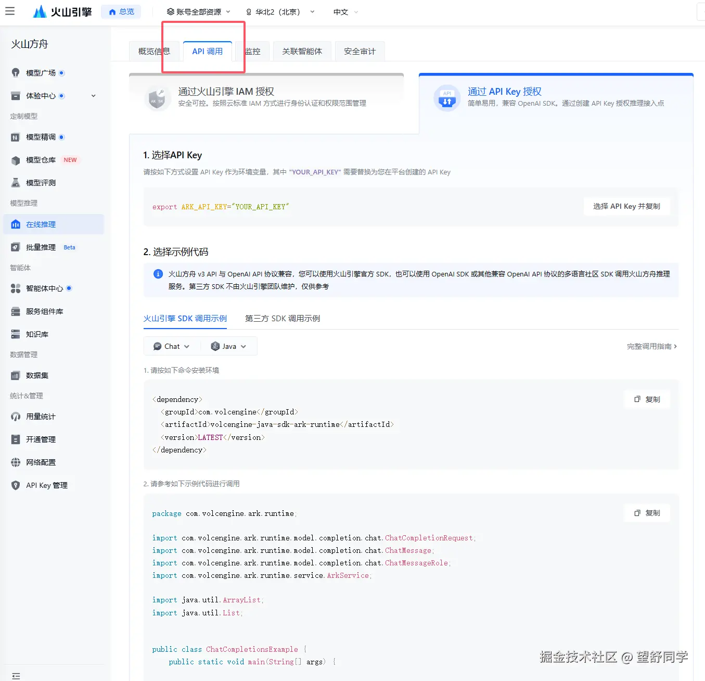Viewport: 705px width, 681px height.
Task: Open the 完整调用指南 link
Action: (x=652, y=346)
